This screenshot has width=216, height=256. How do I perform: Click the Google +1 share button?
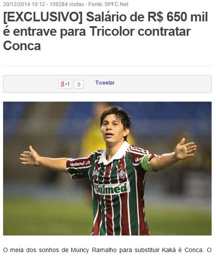65,84
